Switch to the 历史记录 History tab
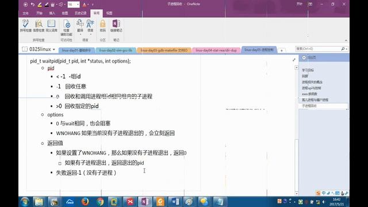This screenshot has height=207, width=368. coord(80,13)
